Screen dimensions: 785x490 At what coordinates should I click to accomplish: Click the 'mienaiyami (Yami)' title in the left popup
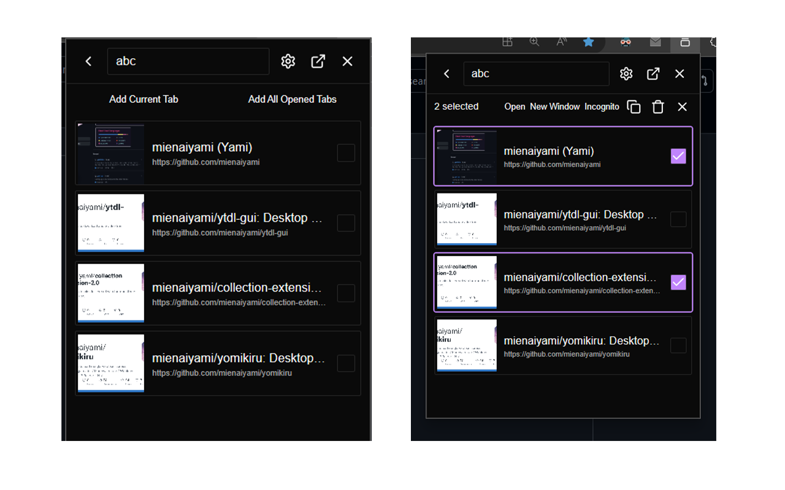coord(202,148)
